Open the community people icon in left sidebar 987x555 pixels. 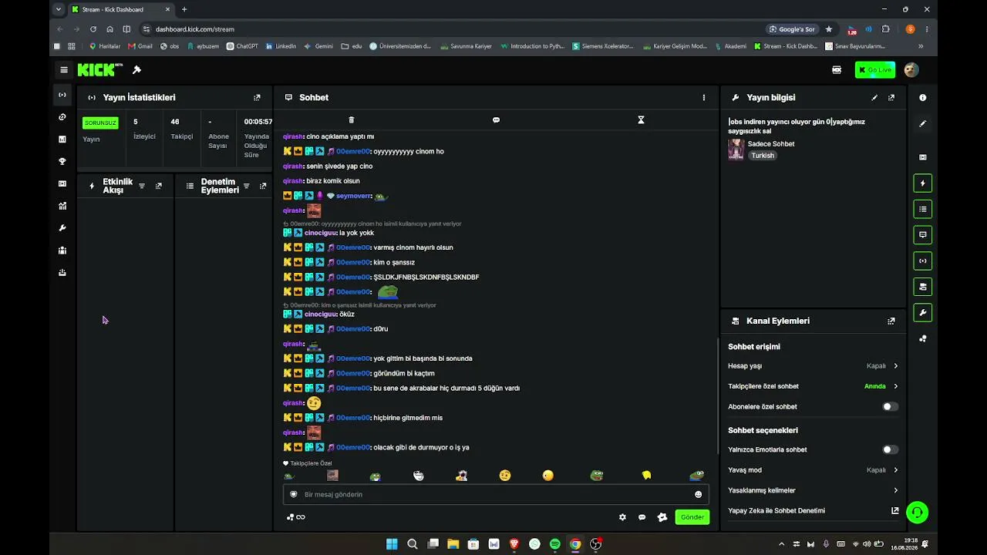(x=62, y=251)
